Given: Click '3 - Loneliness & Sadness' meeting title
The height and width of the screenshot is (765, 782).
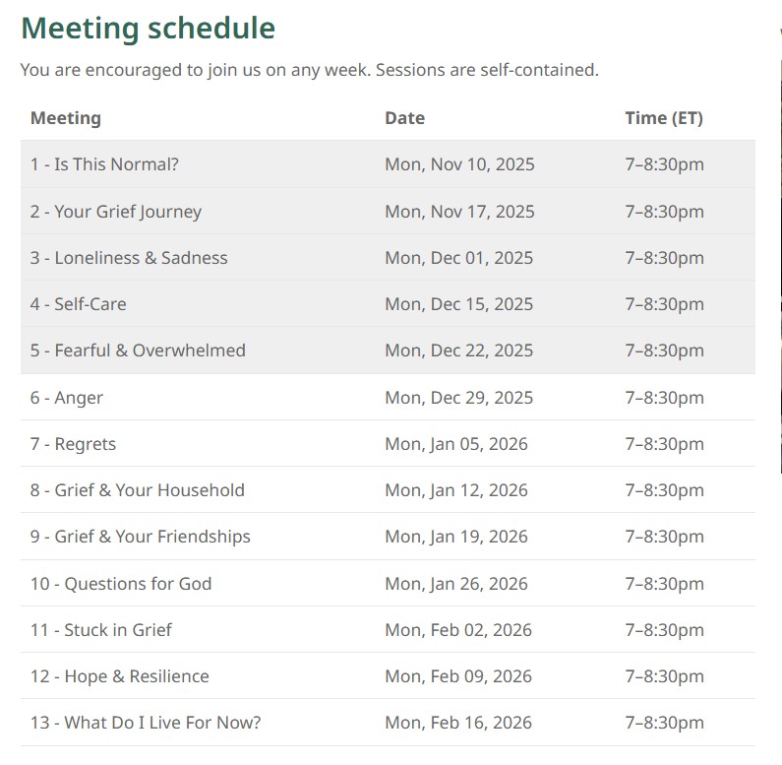Looking at the screenshot, I should click(128, 258).
